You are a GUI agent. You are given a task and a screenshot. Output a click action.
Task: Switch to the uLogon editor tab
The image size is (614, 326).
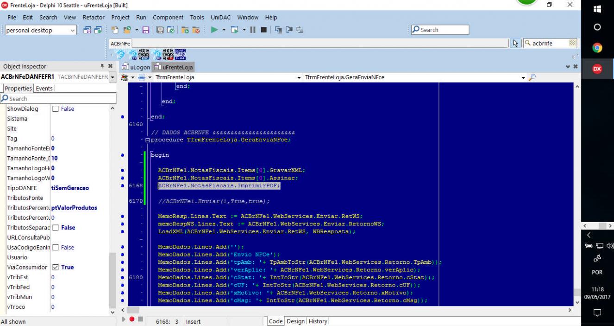[136, 67]
